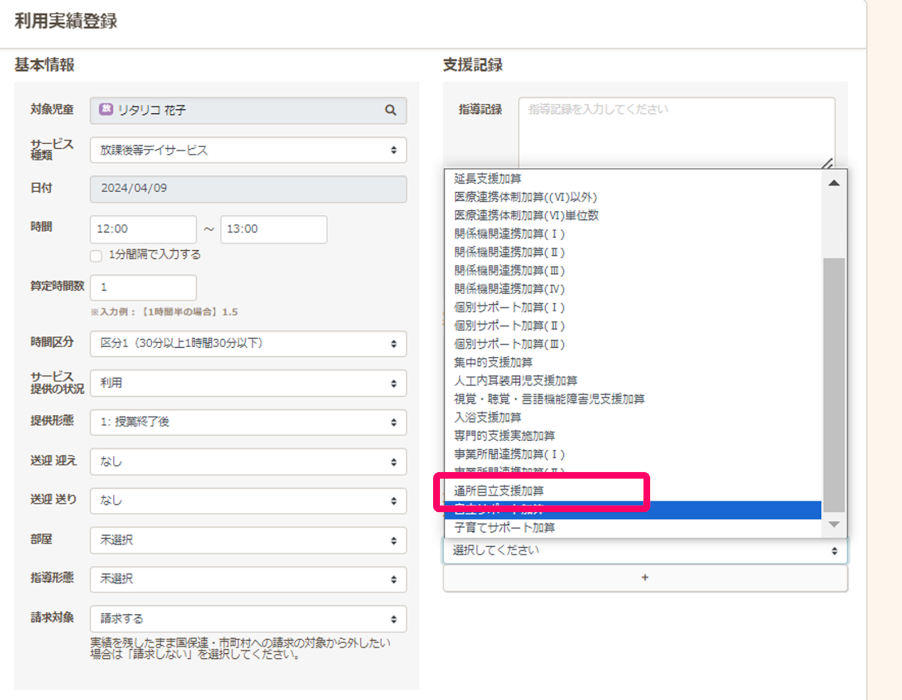Click the 算定時間数 input field
The height and width of the screenshot is (700, 902).
point(143,287)
